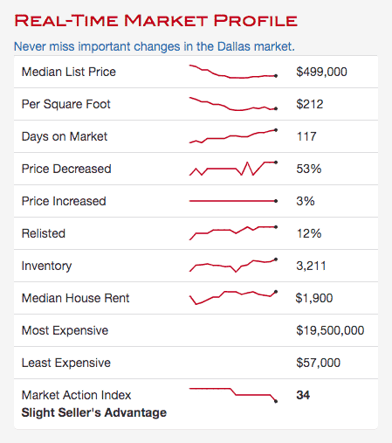Click the Median List Price sparkline chart
Viewport: 392px width, 443px height.
[233, 72]
